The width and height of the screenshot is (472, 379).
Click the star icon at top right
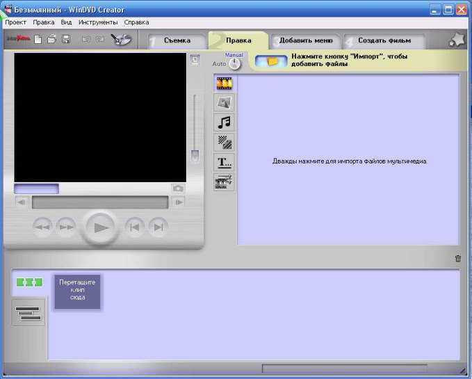tap(457, 40)
